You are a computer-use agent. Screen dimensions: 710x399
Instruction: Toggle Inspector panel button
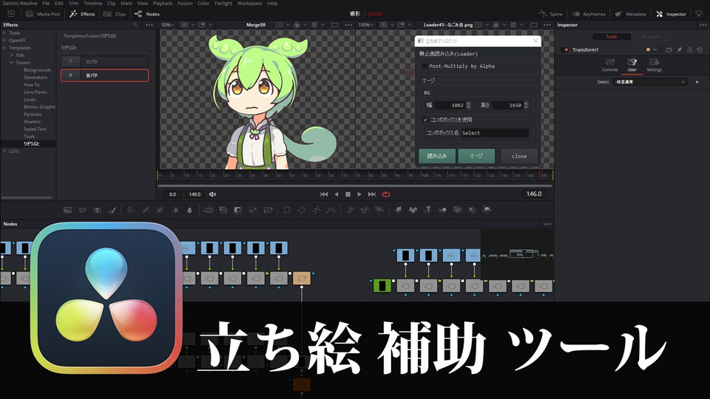click(x=671, y=14)
